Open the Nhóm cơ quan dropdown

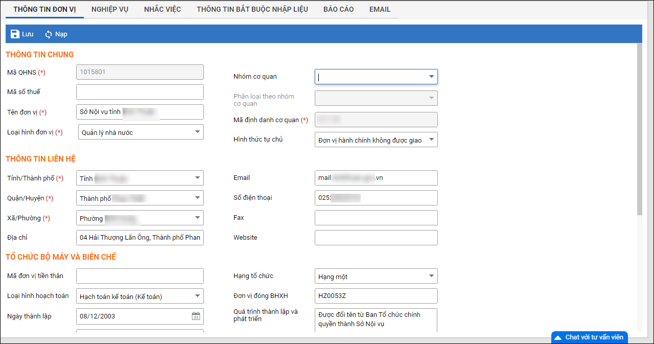[x=431, y=77]
